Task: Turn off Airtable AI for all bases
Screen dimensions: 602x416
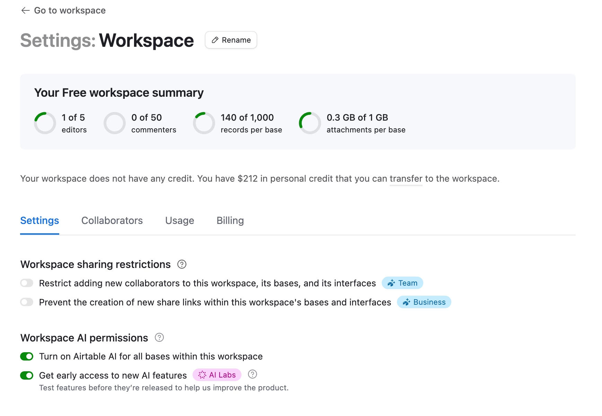Action: [27, 356]
